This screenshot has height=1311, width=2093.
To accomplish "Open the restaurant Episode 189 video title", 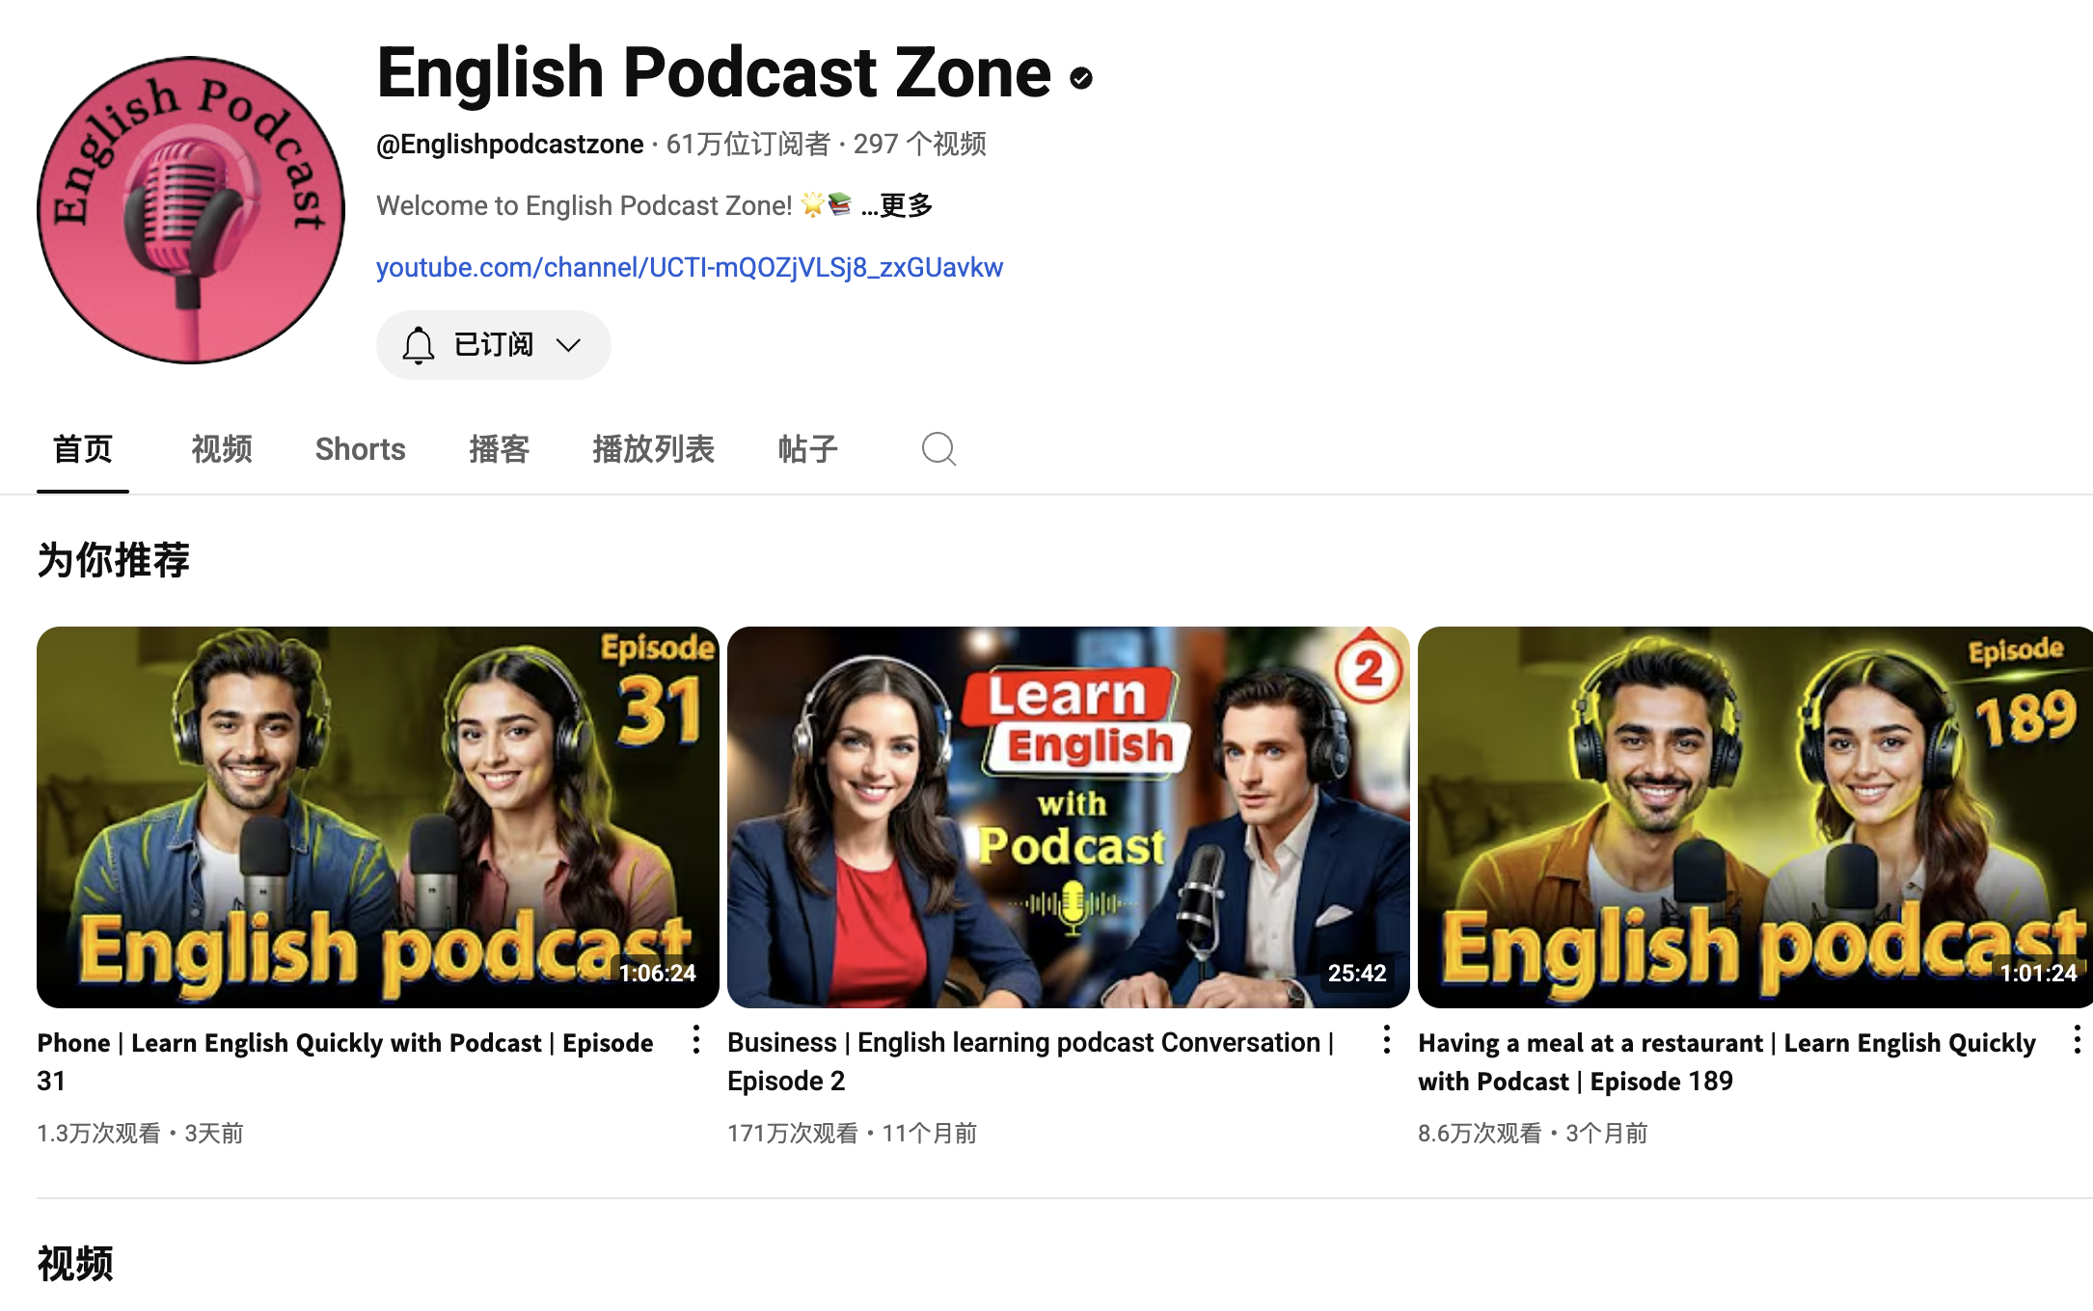I will click(1726, 1061).
